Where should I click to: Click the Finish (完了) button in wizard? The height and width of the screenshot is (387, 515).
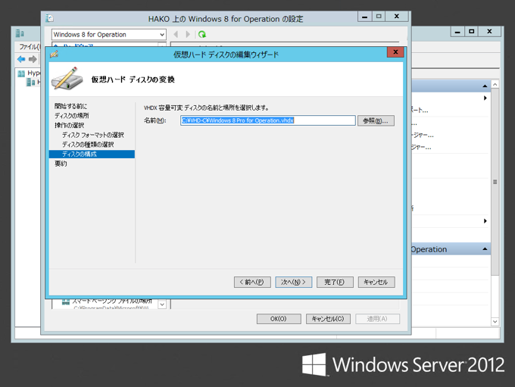pyautogui.click(x=335, y=282)
